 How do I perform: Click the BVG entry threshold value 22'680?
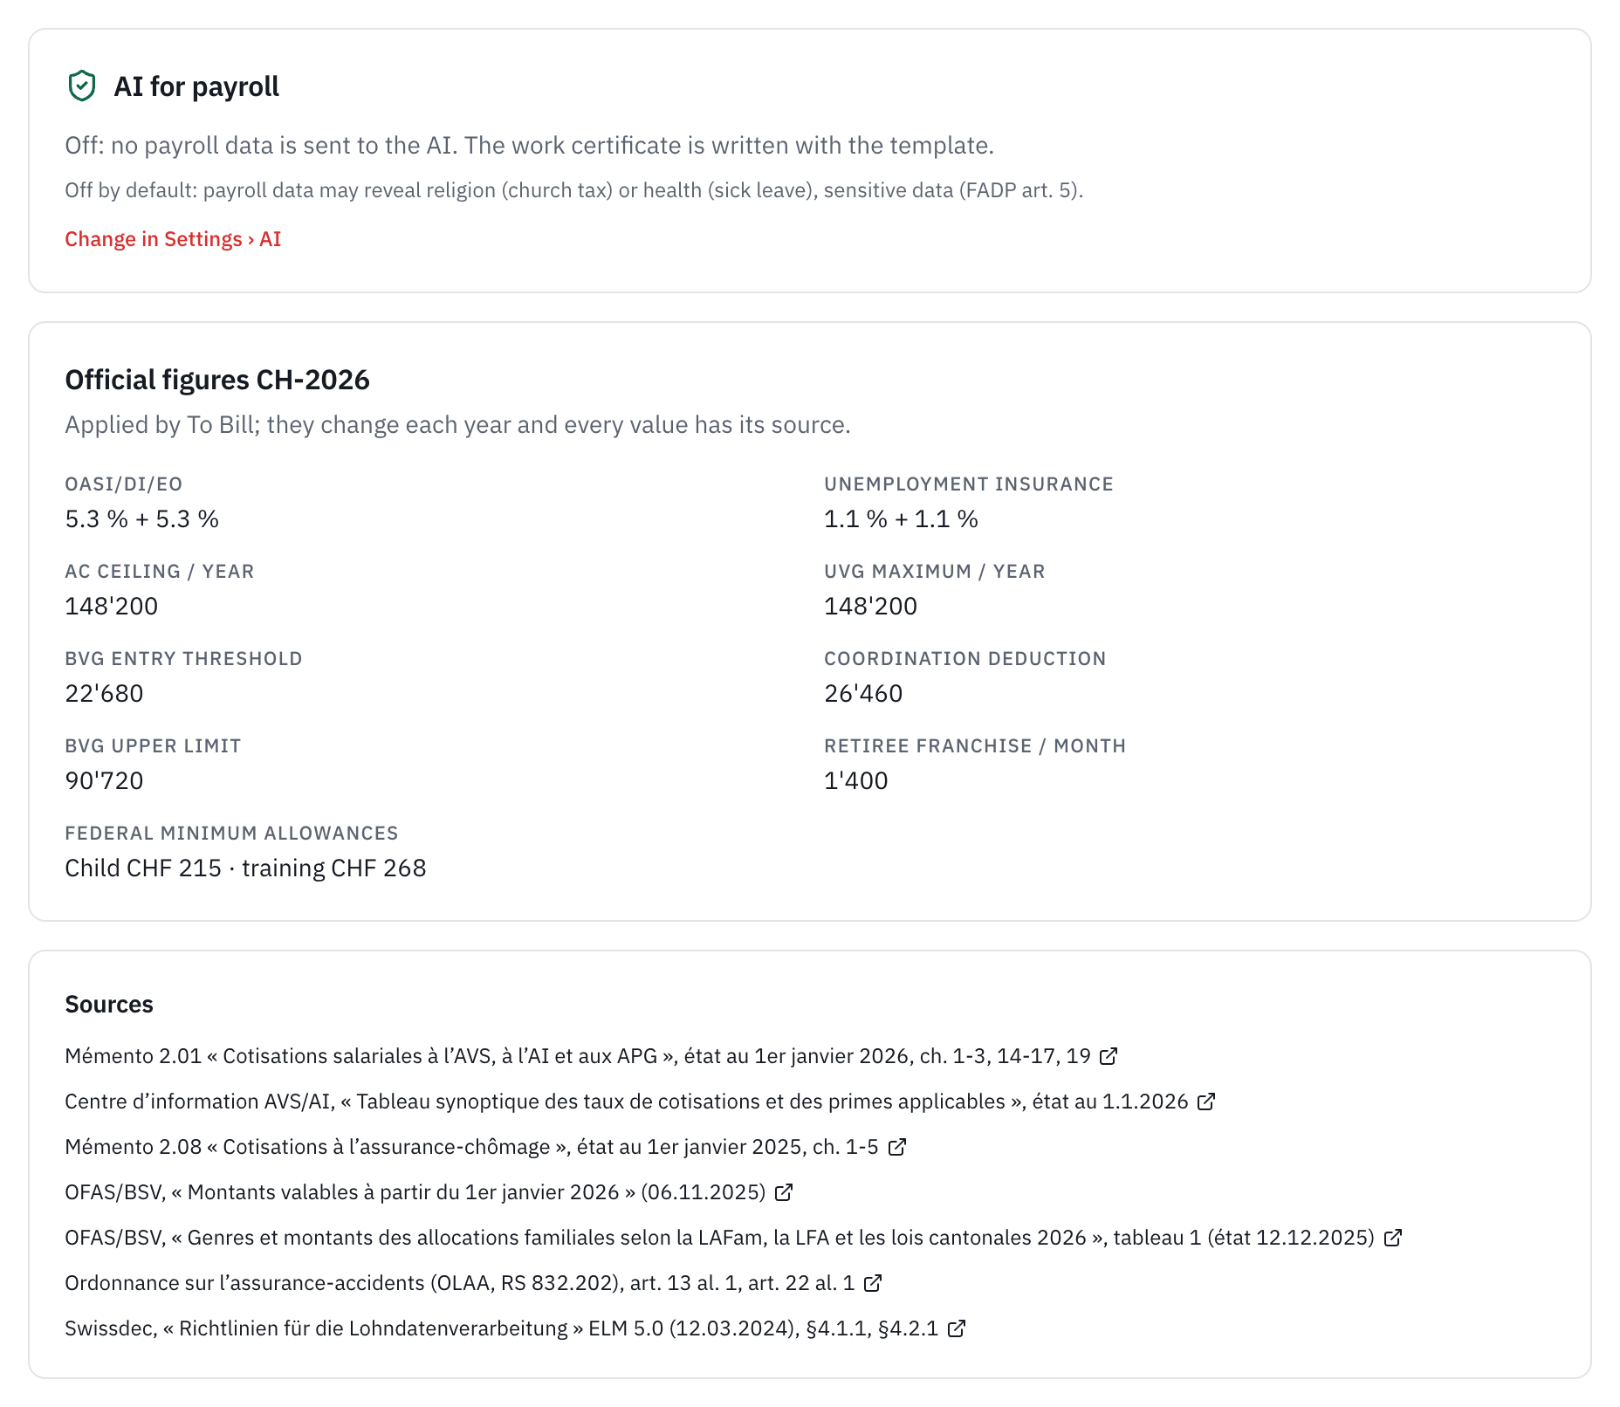click(104, 693)
